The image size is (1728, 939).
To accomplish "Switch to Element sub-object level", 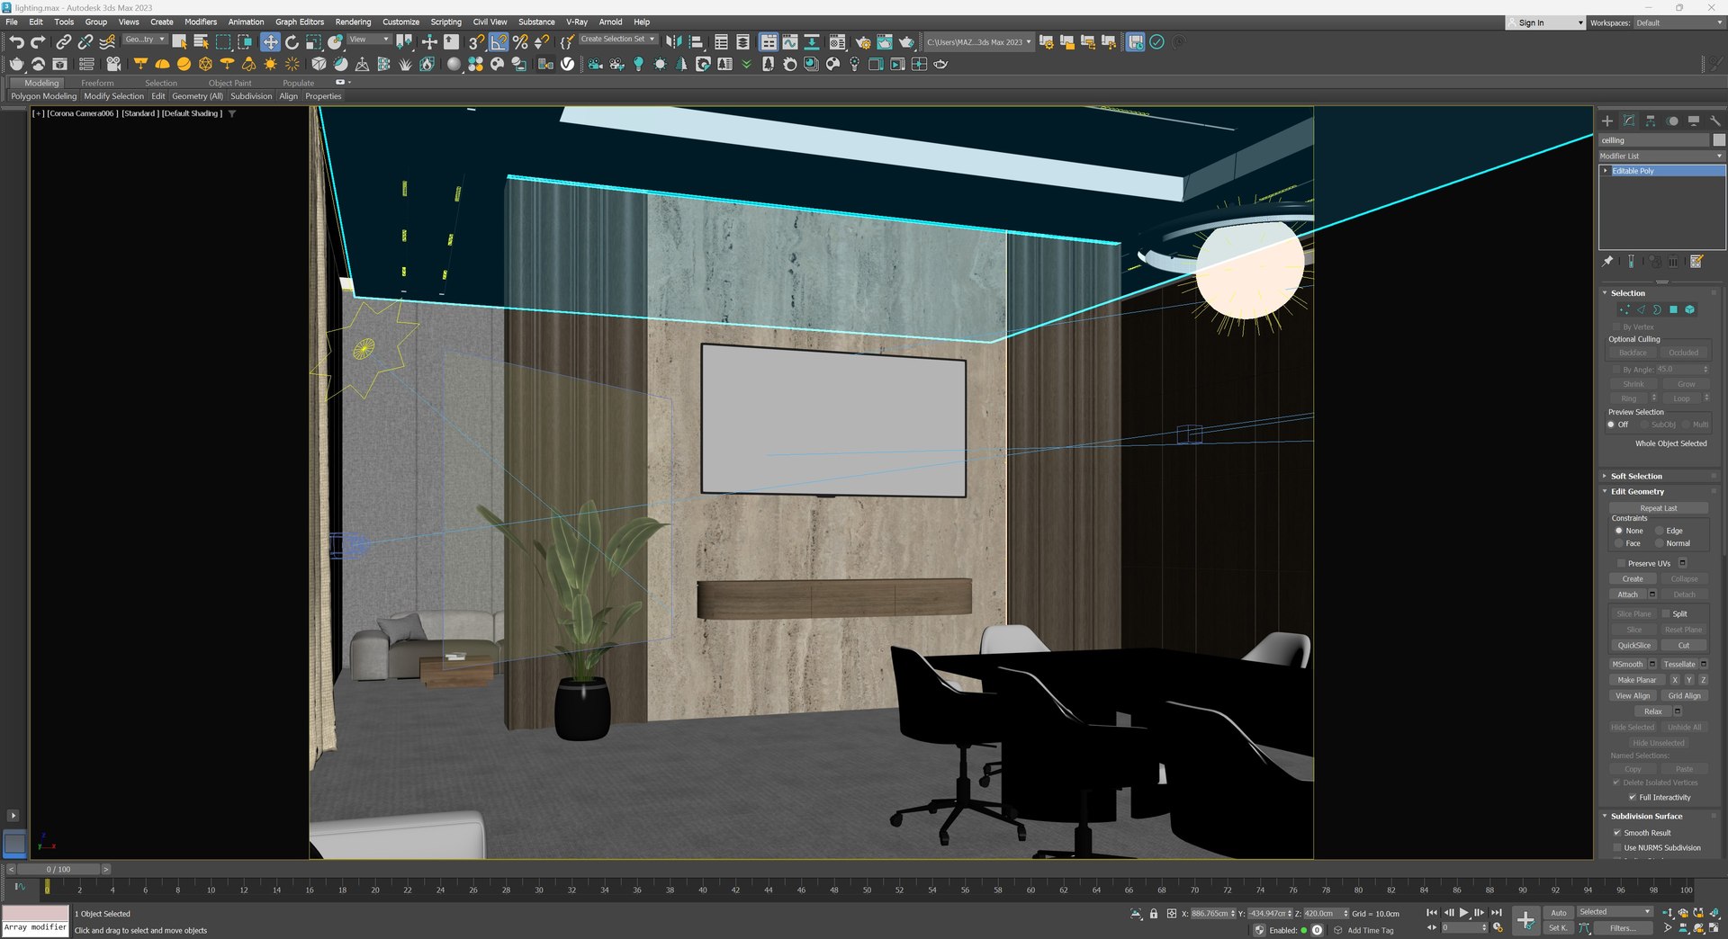I will (x=1690, y=309).
